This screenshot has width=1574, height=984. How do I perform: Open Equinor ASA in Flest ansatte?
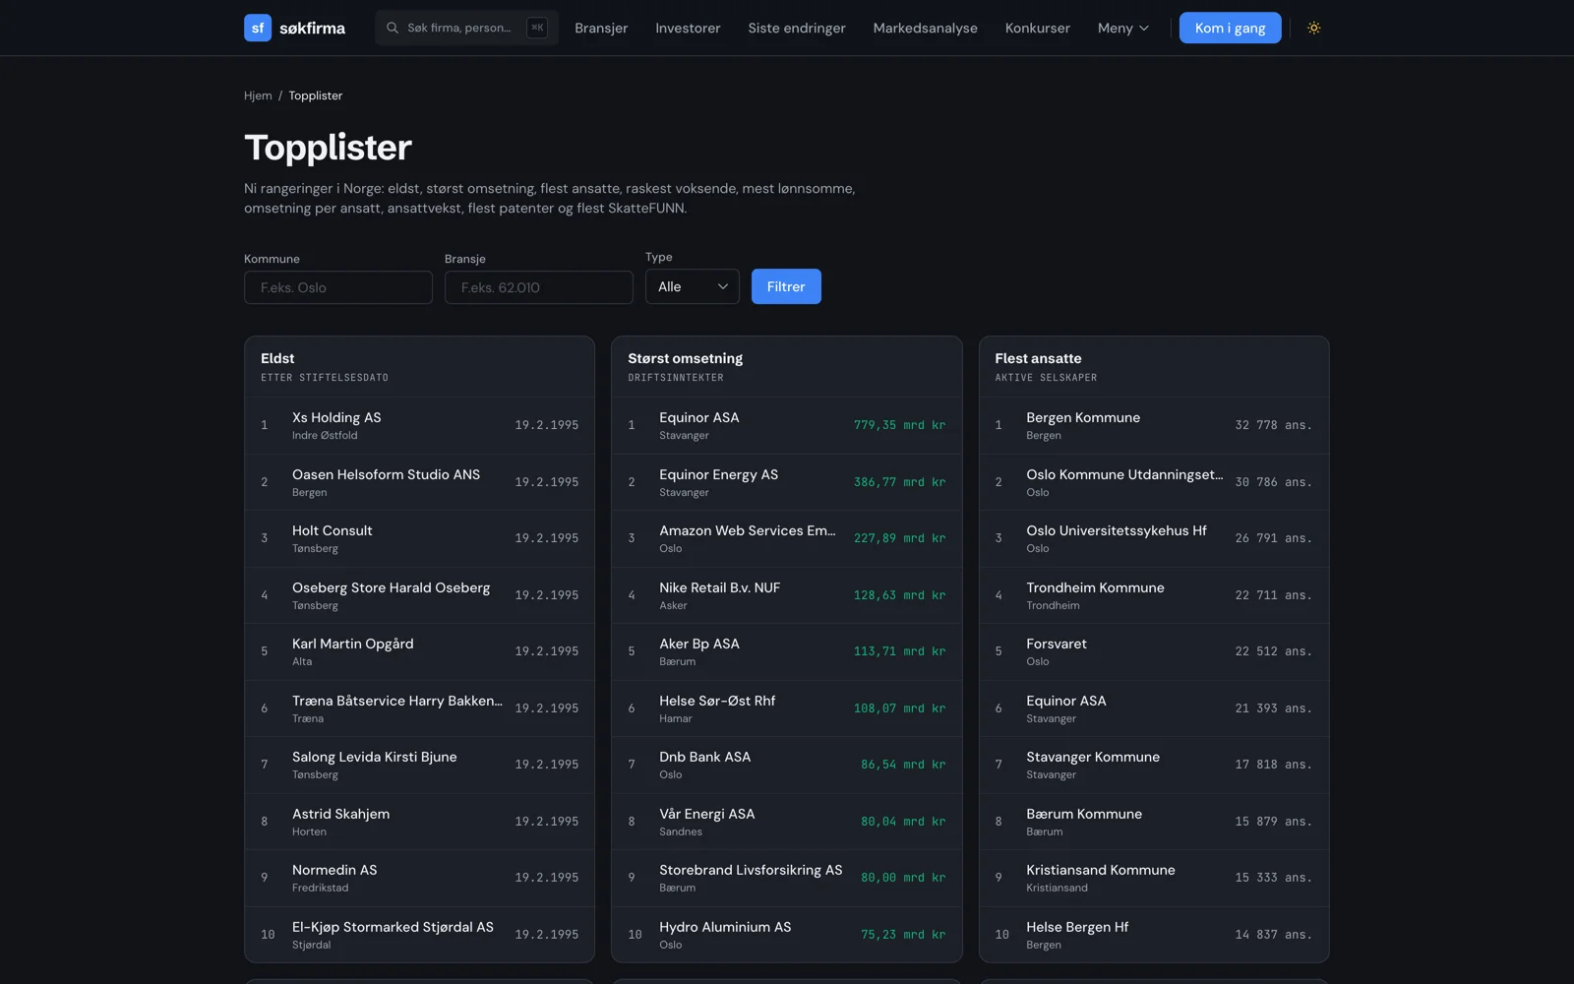pyautogui.click(x=1154, y=708)
